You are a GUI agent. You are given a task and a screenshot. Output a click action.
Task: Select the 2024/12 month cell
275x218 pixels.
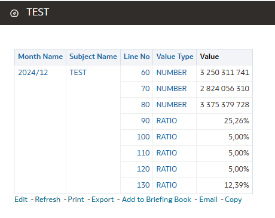pyautogui.click(x=33, y=73)
